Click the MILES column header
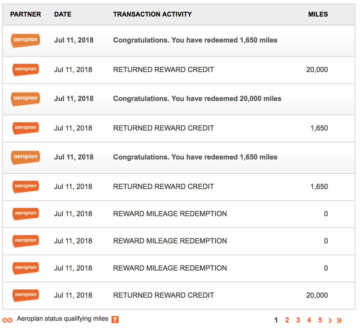This screenshot has height=329, width=360. click(318, 14)
